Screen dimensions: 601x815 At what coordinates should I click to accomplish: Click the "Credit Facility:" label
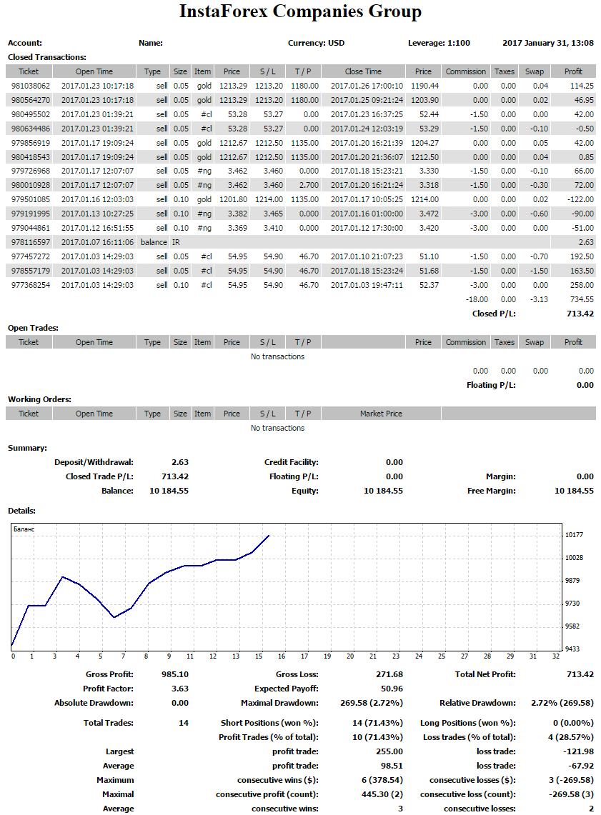pos(291,462)
